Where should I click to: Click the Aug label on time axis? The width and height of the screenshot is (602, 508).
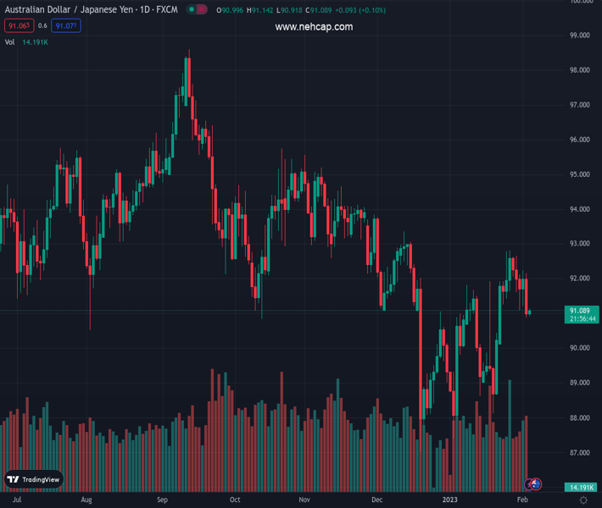[x=86, y=500]
